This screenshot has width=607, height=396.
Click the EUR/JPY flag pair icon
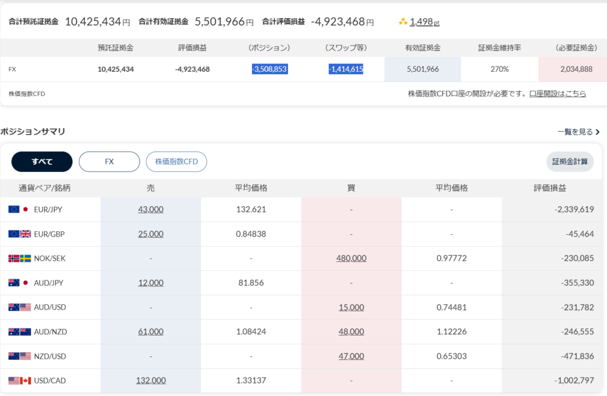point(20,209)
